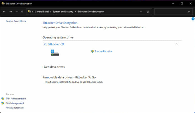View the Privacy statement

pos(14,108)
